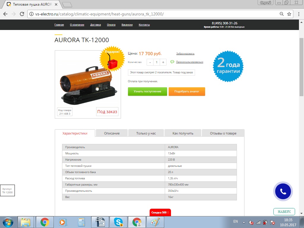Image resolution: width=304 pixels, height=228 pixels.
Task: Open the О компании menu link
Action: (x=77, y=25)
